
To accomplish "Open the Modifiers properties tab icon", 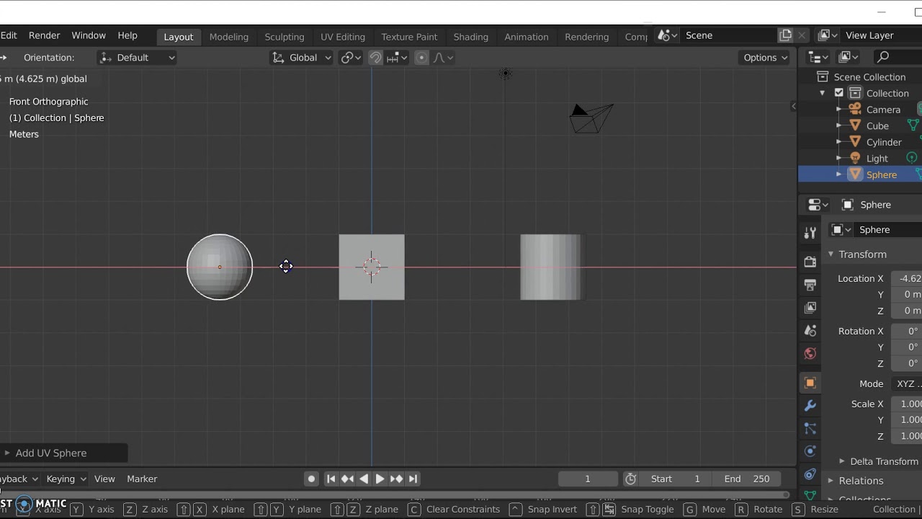I will [810, 406].
